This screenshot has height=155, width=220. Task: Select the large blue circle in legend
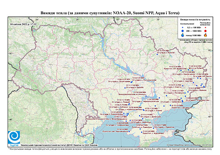coord(183,31)
